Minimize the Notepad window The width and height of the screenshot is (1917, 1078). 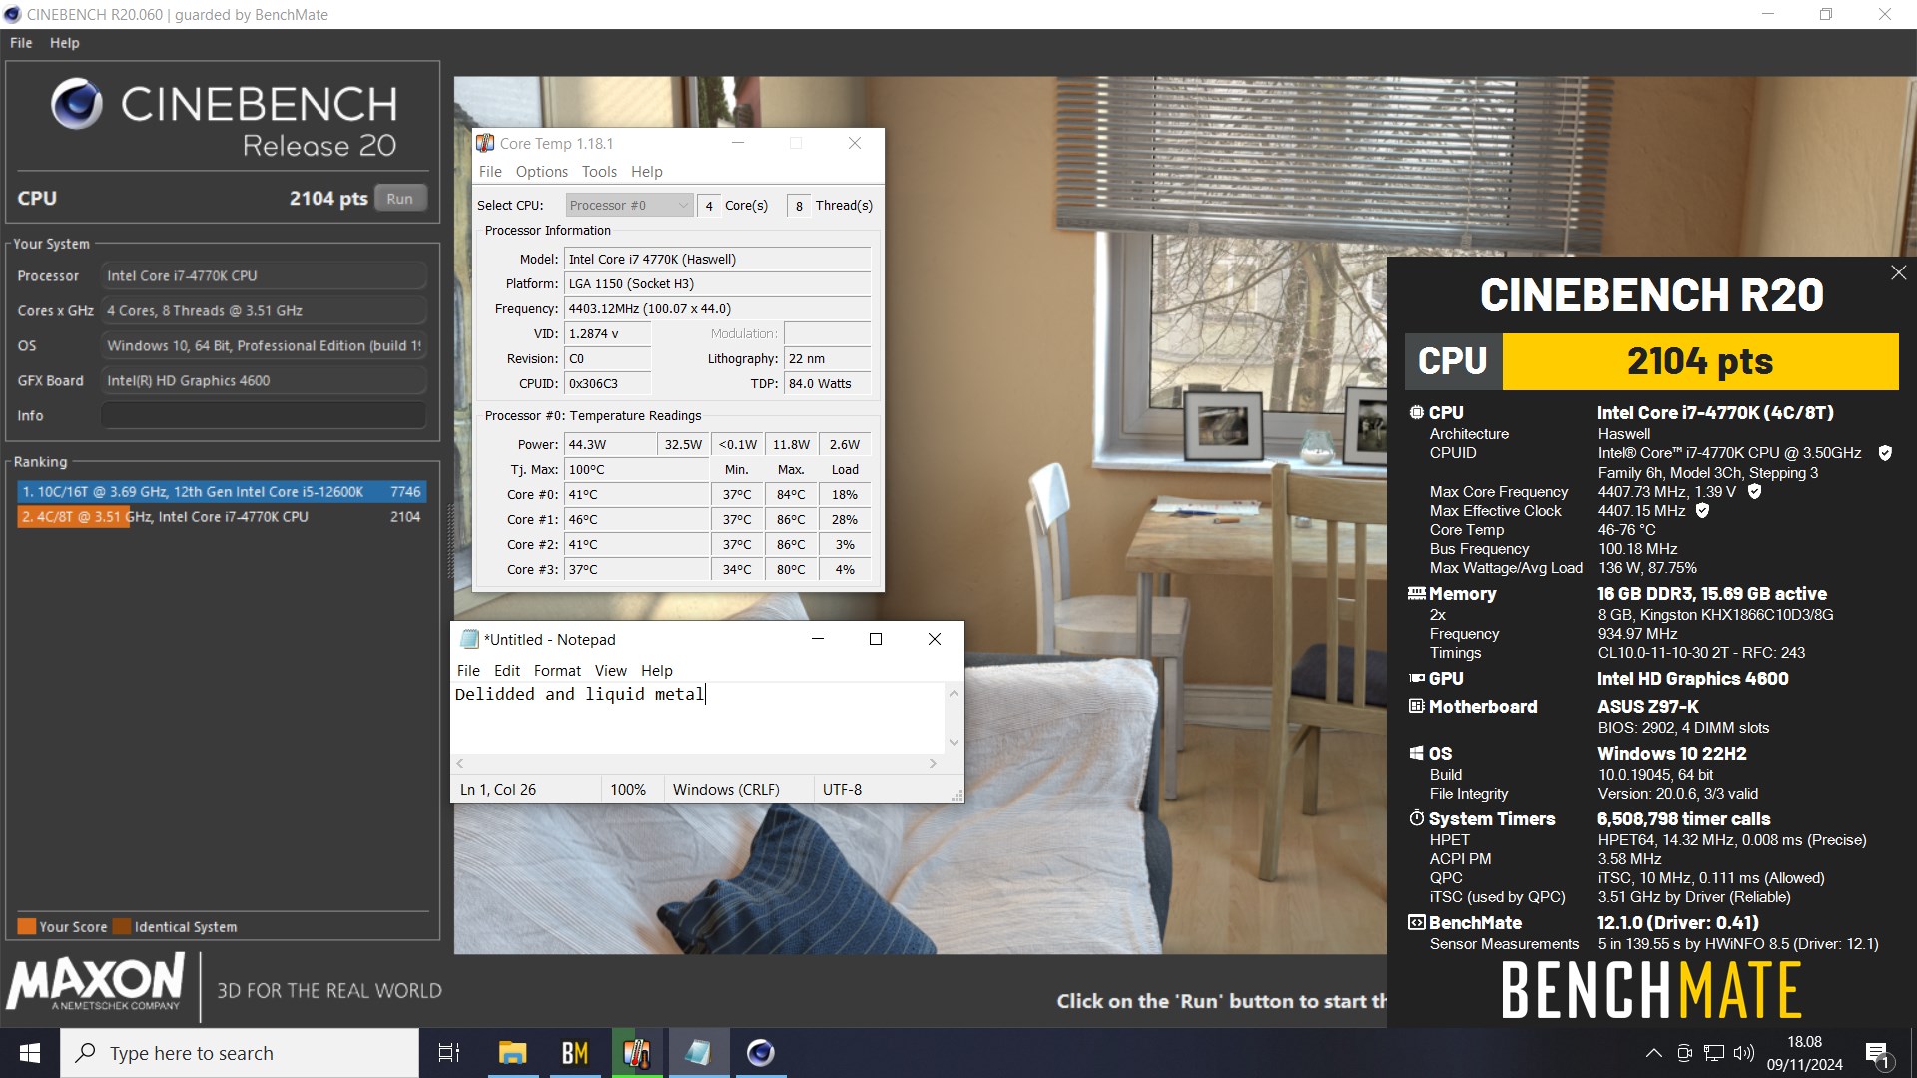coord(817,639)
